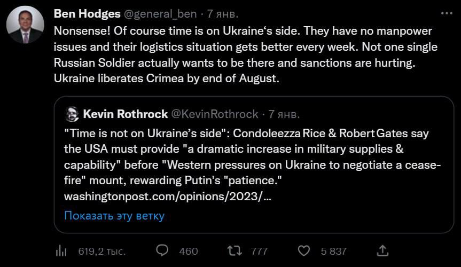Click the 619,2 тыс. views count
Image resolution: width=461 pixels, height=267 pixels.
point(101,251)
